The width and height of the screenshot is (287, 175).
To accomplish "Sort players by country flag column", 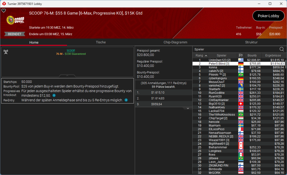I will pos(240,55).
